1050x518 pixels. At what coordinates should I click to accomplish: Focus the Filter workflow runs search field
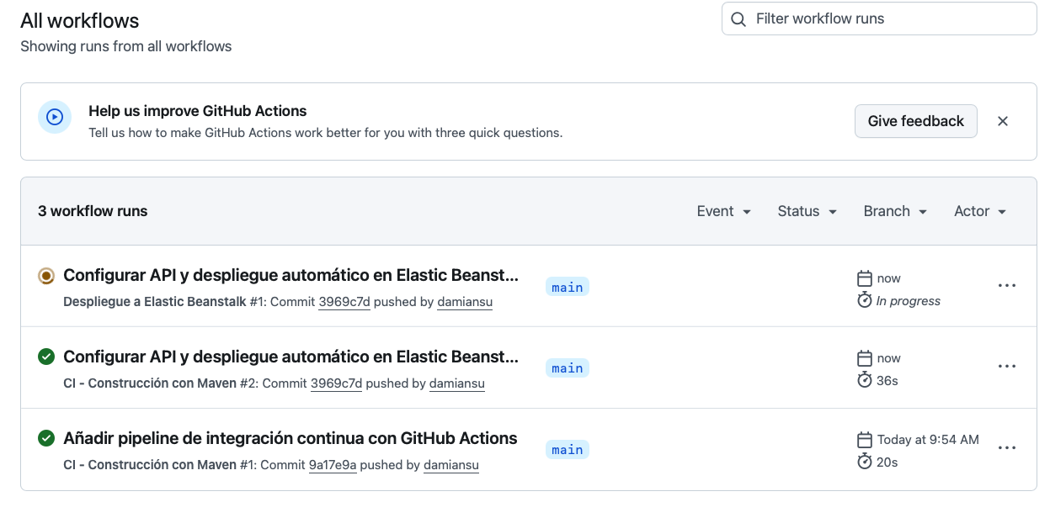(888, 18)
